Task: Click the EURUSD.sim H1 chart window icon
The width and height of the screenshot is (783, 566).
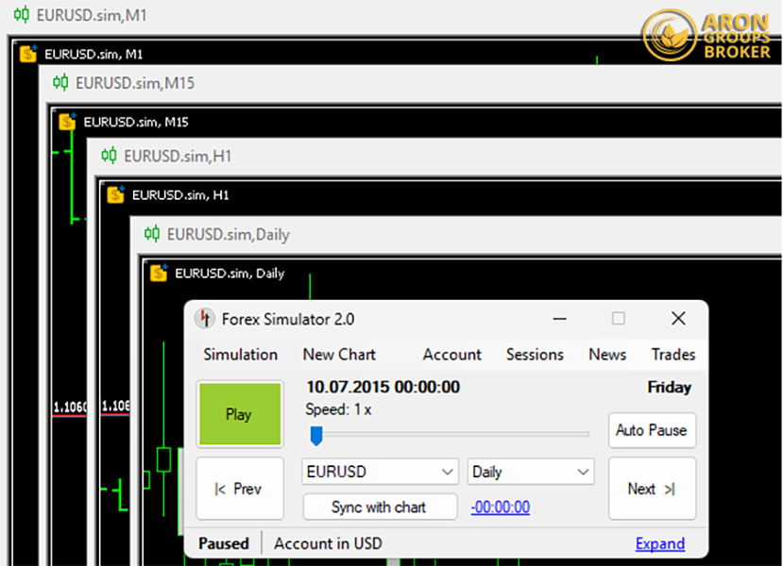Action: click(x=115, y=195)
